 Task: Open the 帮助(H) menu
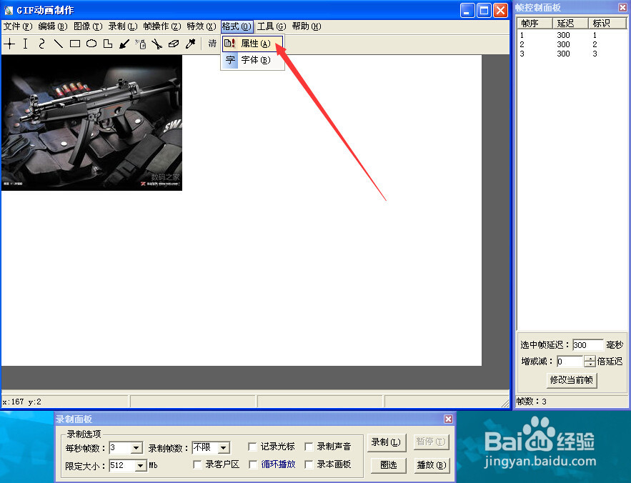307,26
